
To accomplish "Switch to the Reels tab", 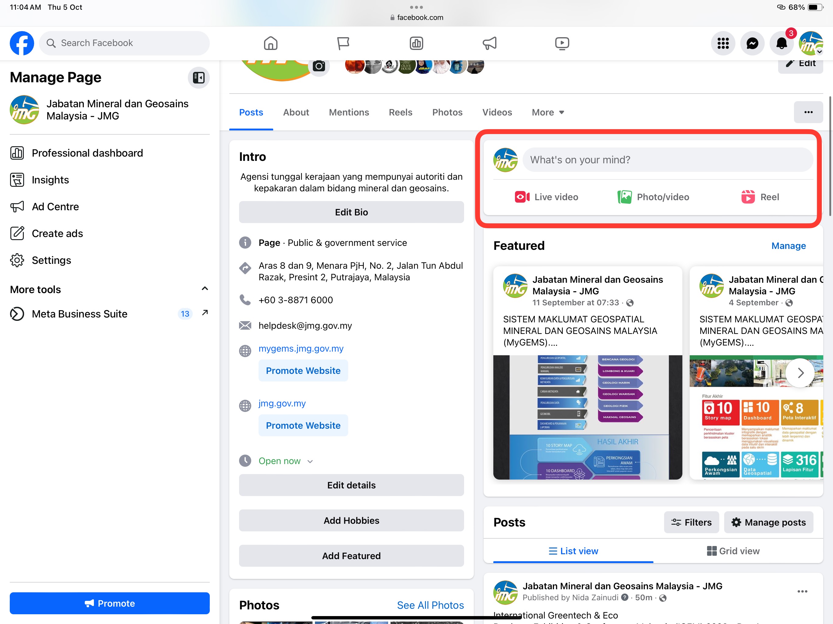I will click(400, 112).
